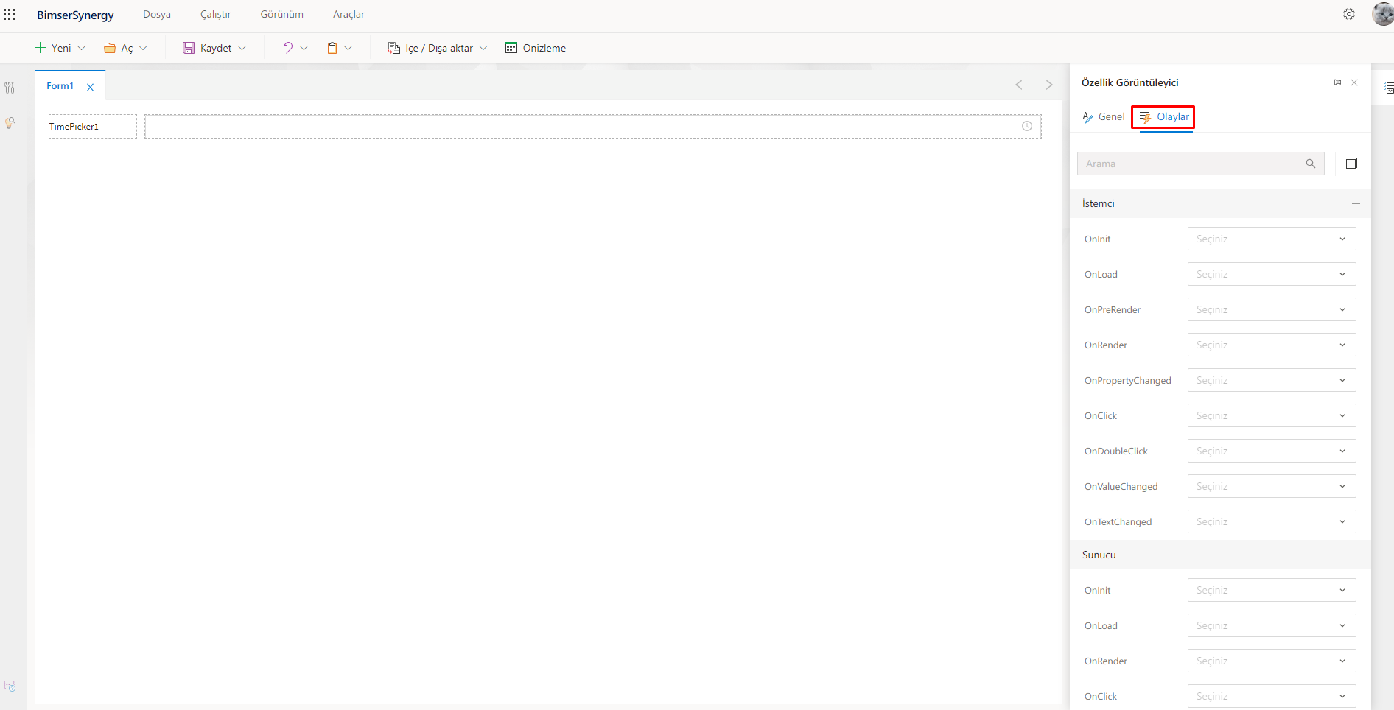Viewport: 1394px width, 710px height.
Task: Switch to the Olaylar tab
Action: (x=1164, y=116)
